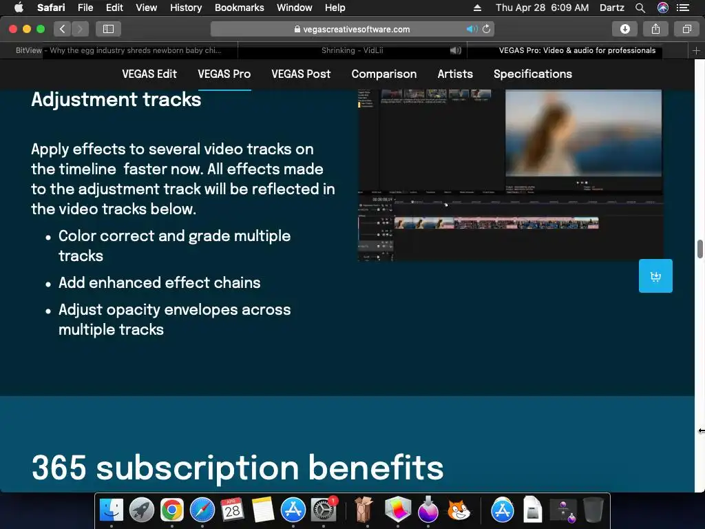Click the vegascreativesoftware.com address field

click(x=352, y=29)
